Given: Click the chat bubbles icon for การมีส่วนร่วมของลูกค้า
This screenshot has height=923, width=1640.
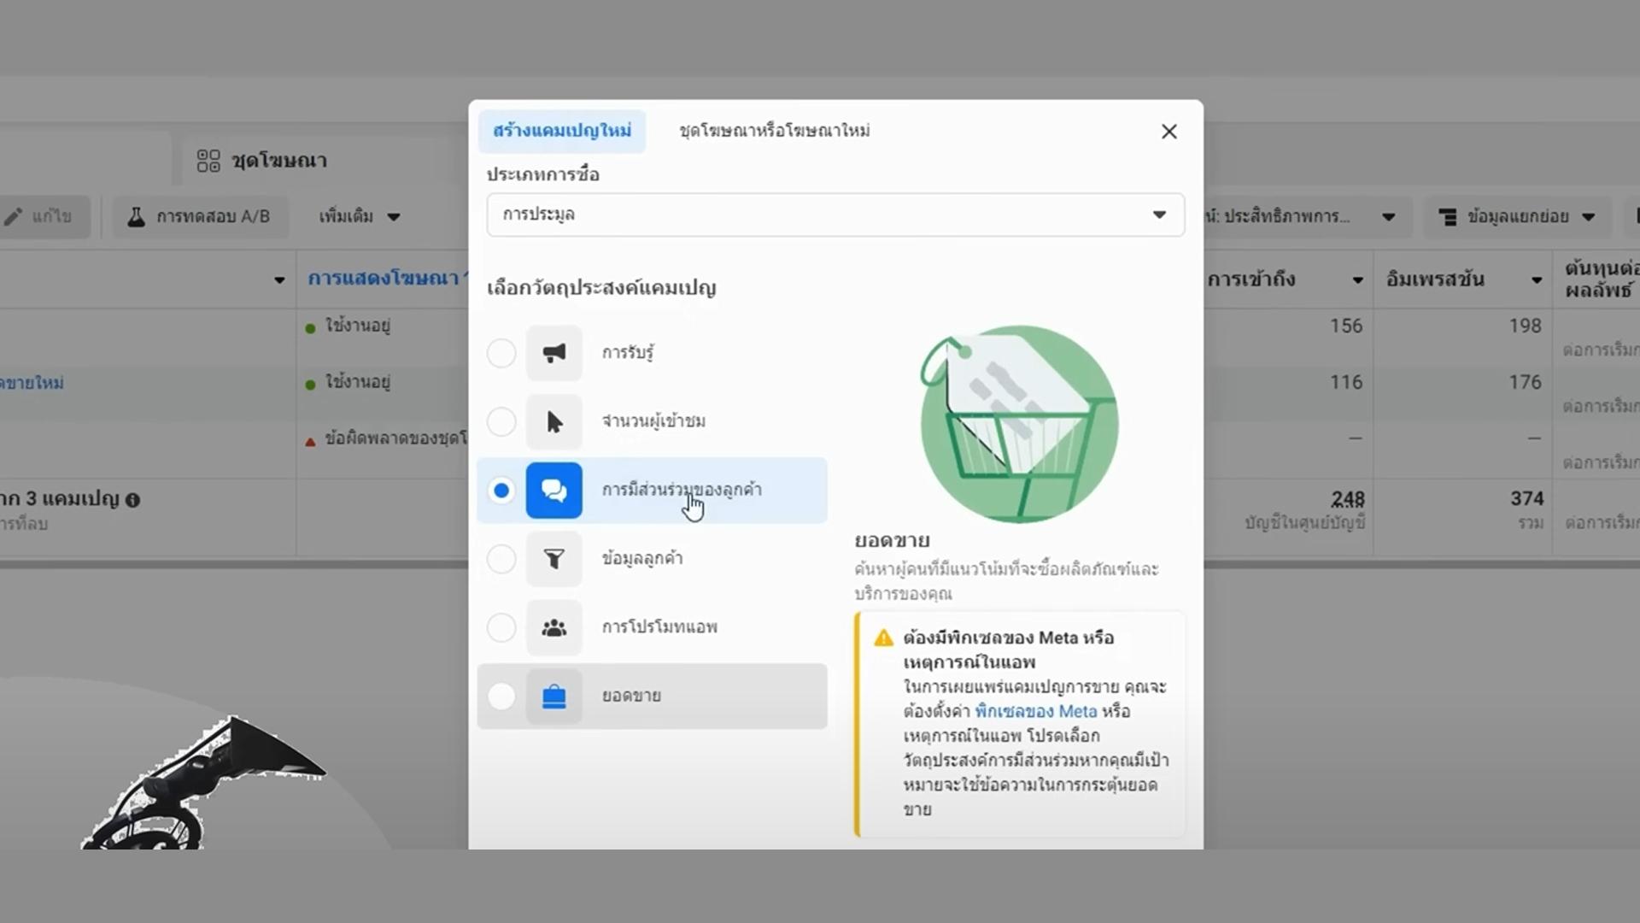Looking at the screenshot, I should [553, 491].
